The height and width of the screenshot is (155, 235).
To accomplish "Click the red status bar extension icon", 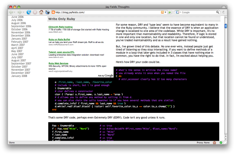I will tap(215, 143).
